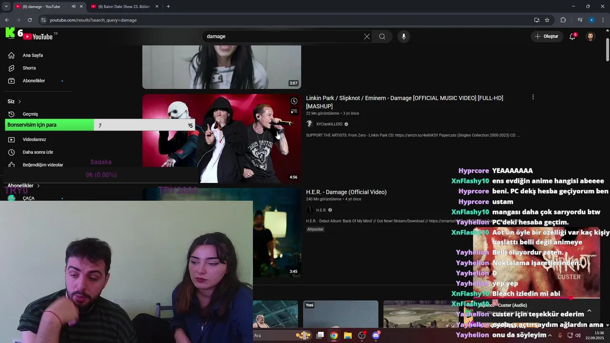Open the thumbnail marked Yeni
Image resolution: width=610 pixels, height=343 pixels.
click(340, 314)
